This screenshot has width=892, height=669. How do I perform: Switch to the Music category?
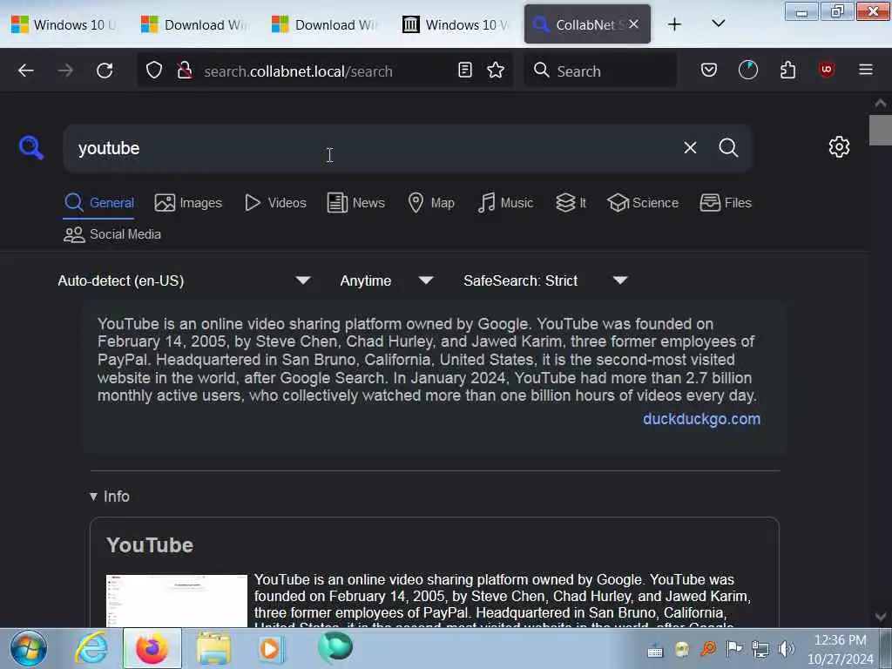(x=505, y=203)
